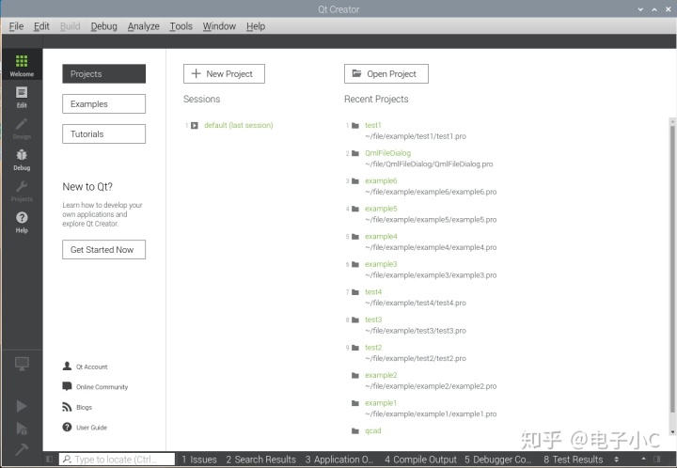Click folder icon next to qcad
This screenshot has width=677, height=468.
pos(355,431)
